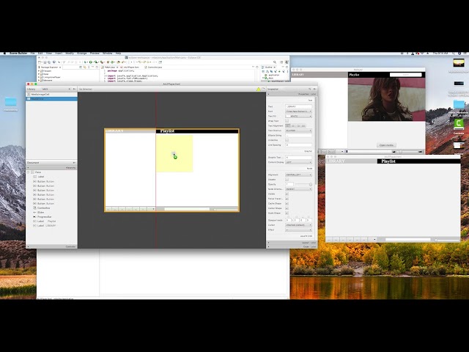Select the Label Playlist row in the Hierarchy
The image size is (469, 352).
pos(51,221)
